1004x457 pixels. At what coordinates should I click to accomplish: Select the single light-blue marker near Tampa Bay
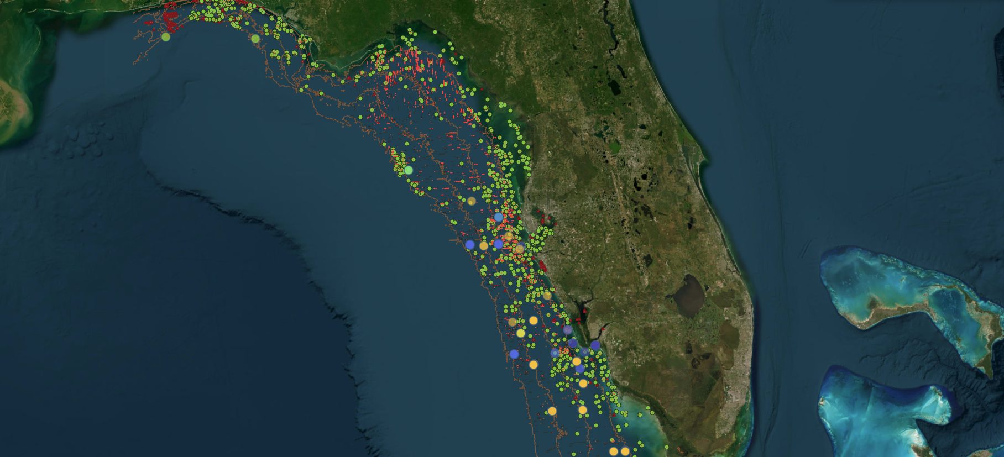pyautogui.click(x=499, y=217)
